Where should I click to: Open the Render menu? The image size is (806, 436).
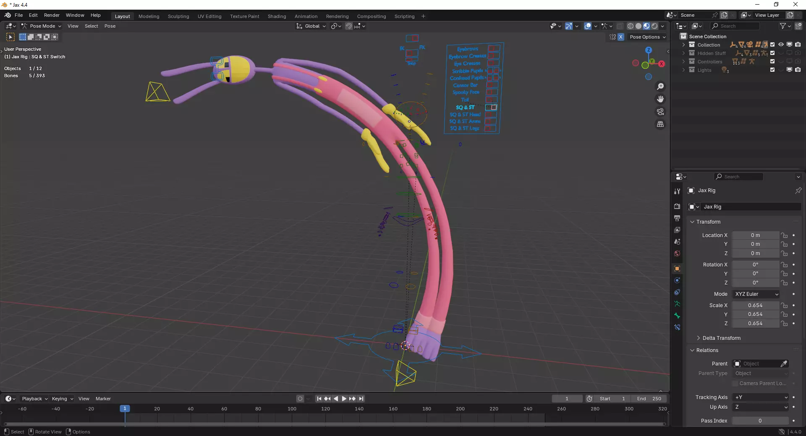(52, 15)
